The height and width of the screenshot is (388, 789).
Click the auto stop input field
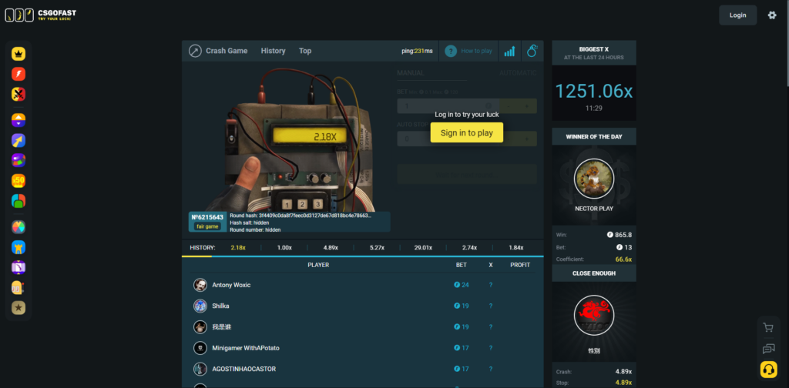tap(449, 139)
